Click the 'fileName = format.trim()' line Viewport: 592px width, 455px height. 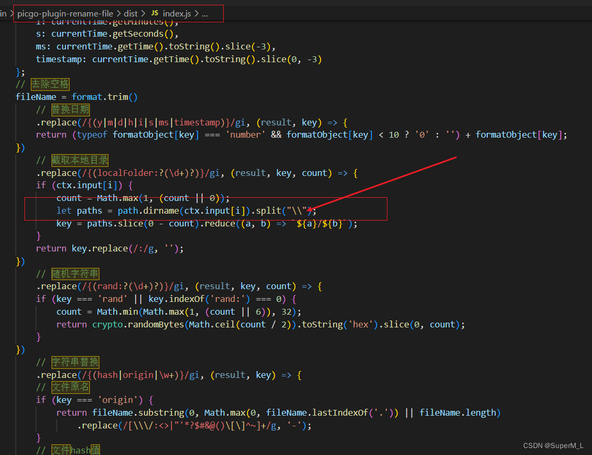77,97
